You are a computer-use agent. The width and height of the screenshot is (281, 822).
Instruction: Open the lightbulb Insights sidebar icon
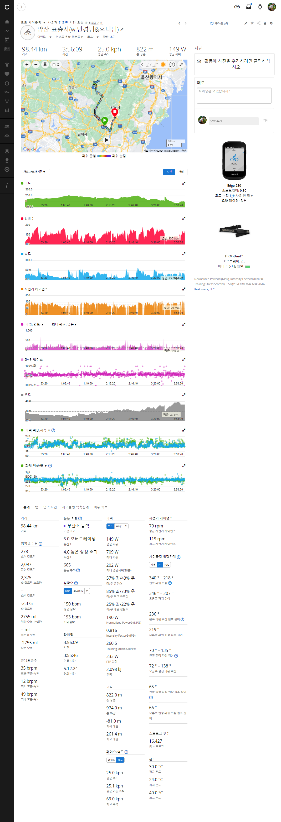pyautogui.click(x=7, y=101)
